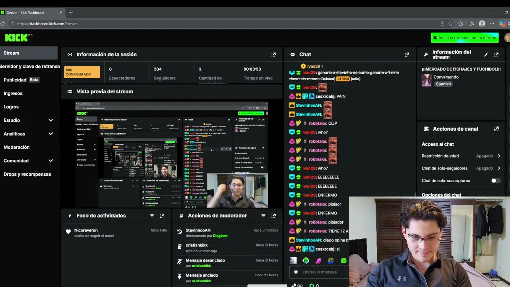Click the Conversando category label

446,77
